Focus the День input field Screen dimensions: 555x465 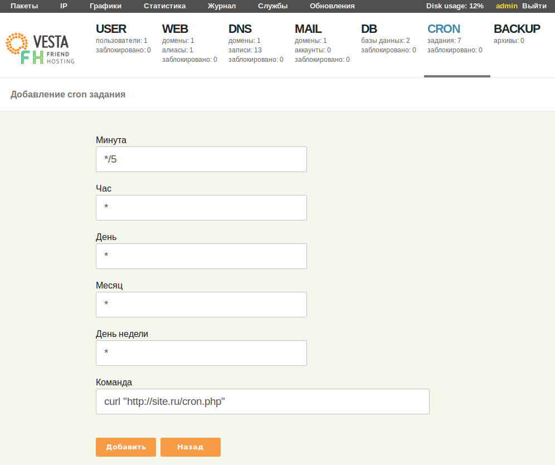tap(201, 256)
